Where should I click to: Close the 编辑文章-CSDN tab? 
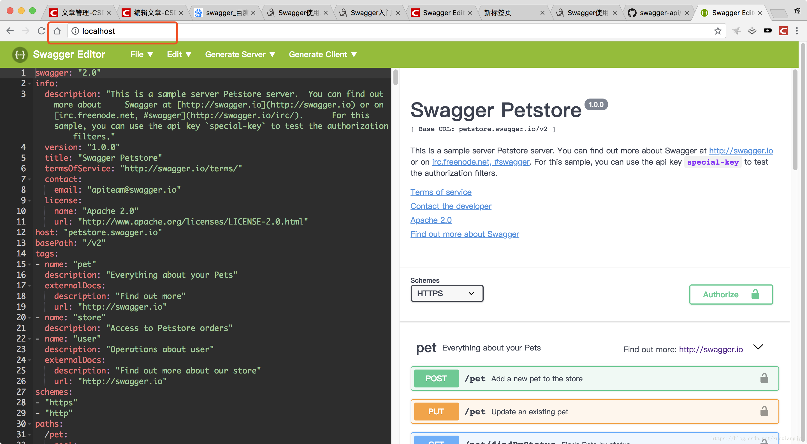181,13
